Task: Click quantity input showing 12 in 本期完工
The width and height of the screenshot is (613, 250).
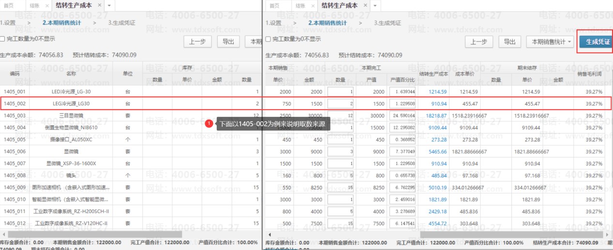Action: tap(341, 116)
